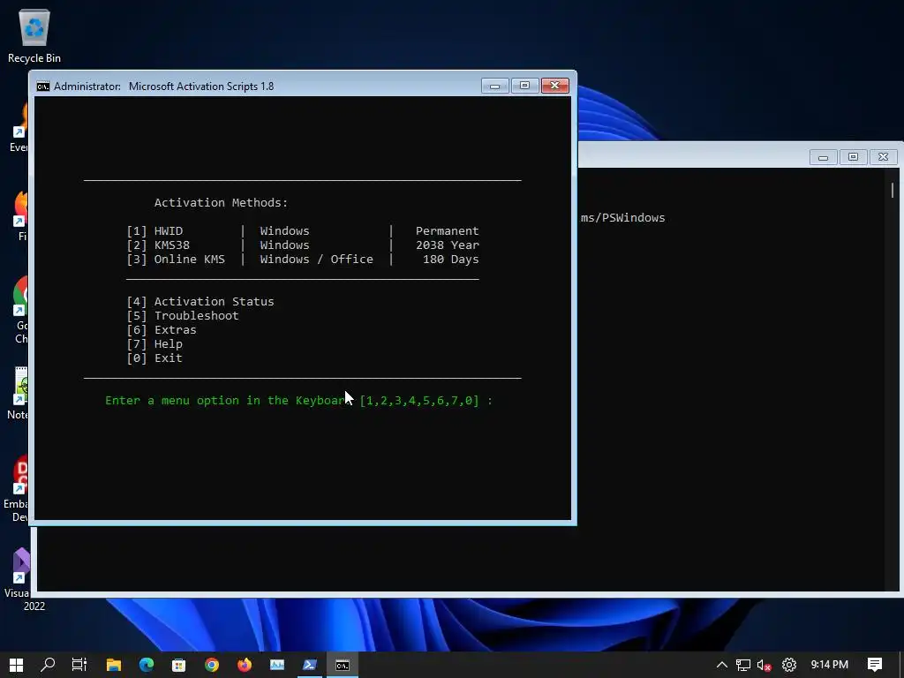Image resolution: width=904 pixels, height=678 pixels.
Task: Open the Recycle Bin desktop icon
Action: [34, 36]
